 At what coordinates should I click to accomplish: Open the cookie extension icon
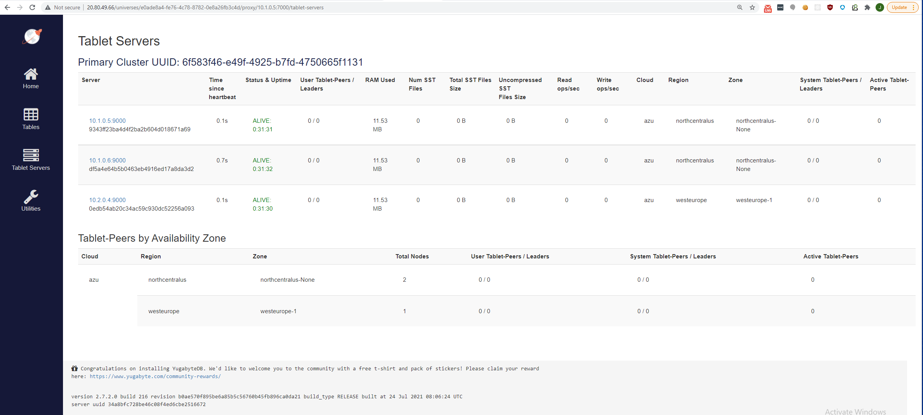tap(805, 7)
